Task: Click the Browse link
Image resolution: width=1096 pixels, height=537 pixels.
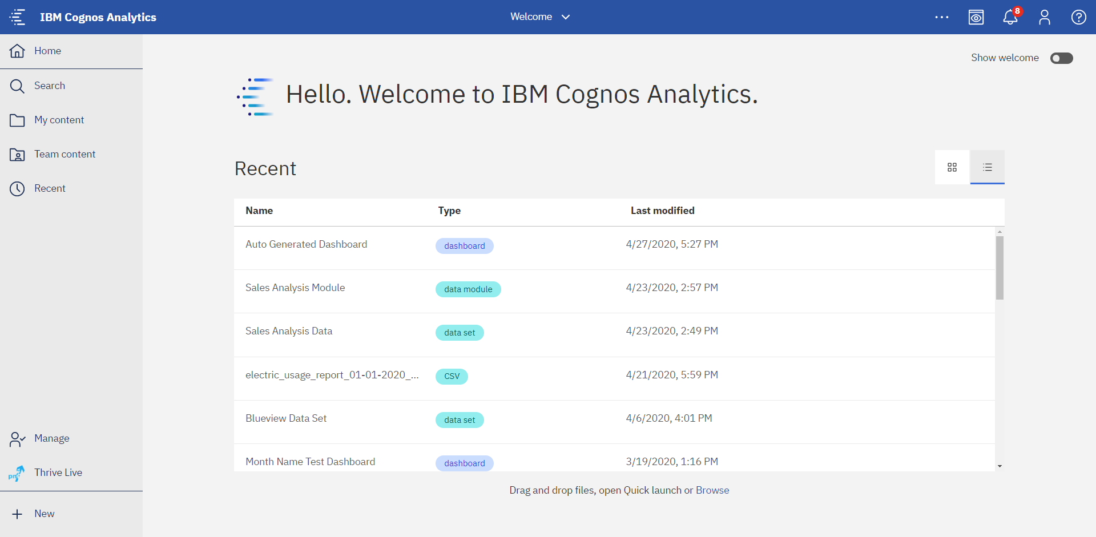Action: tap(712, 490)
